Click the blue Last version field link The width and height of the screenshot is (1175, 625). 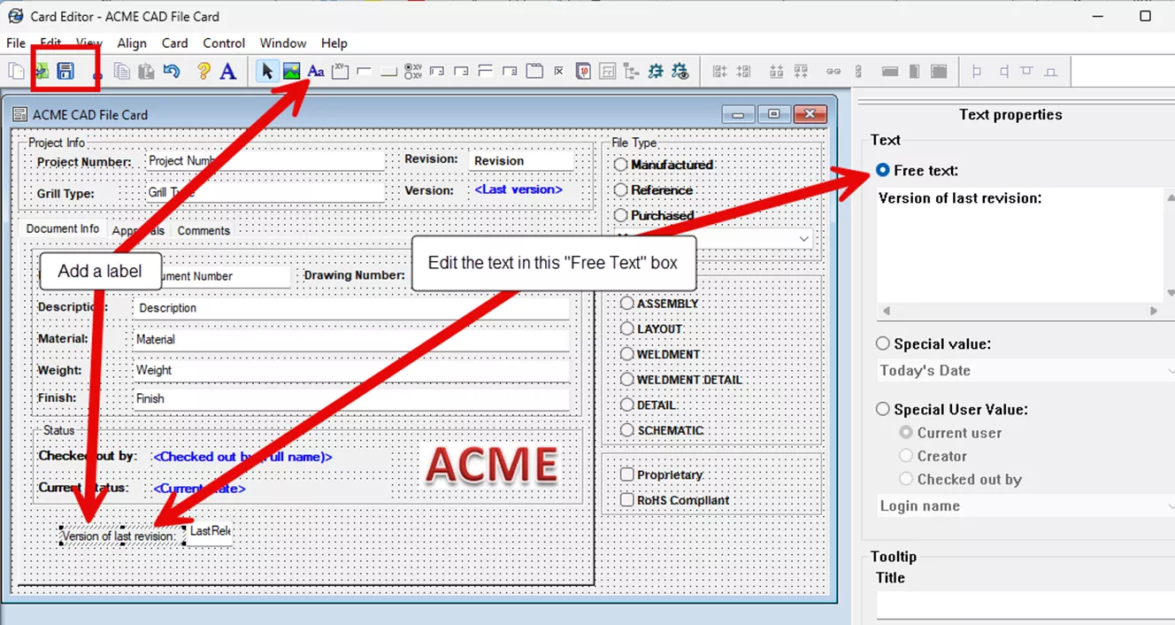518,189
